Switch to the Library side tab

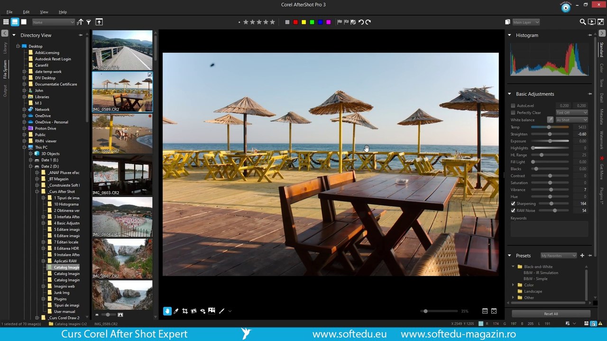(5, 48)
